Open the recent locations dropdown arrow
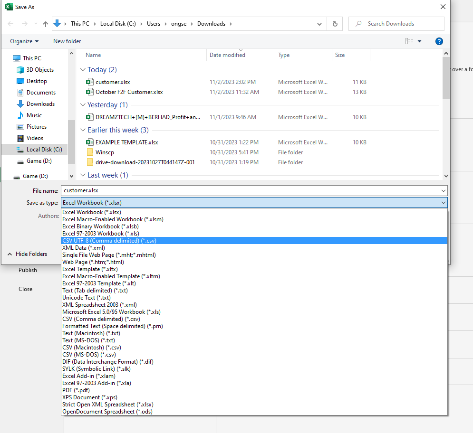This screenshot has height=433, width=473. 36,24
